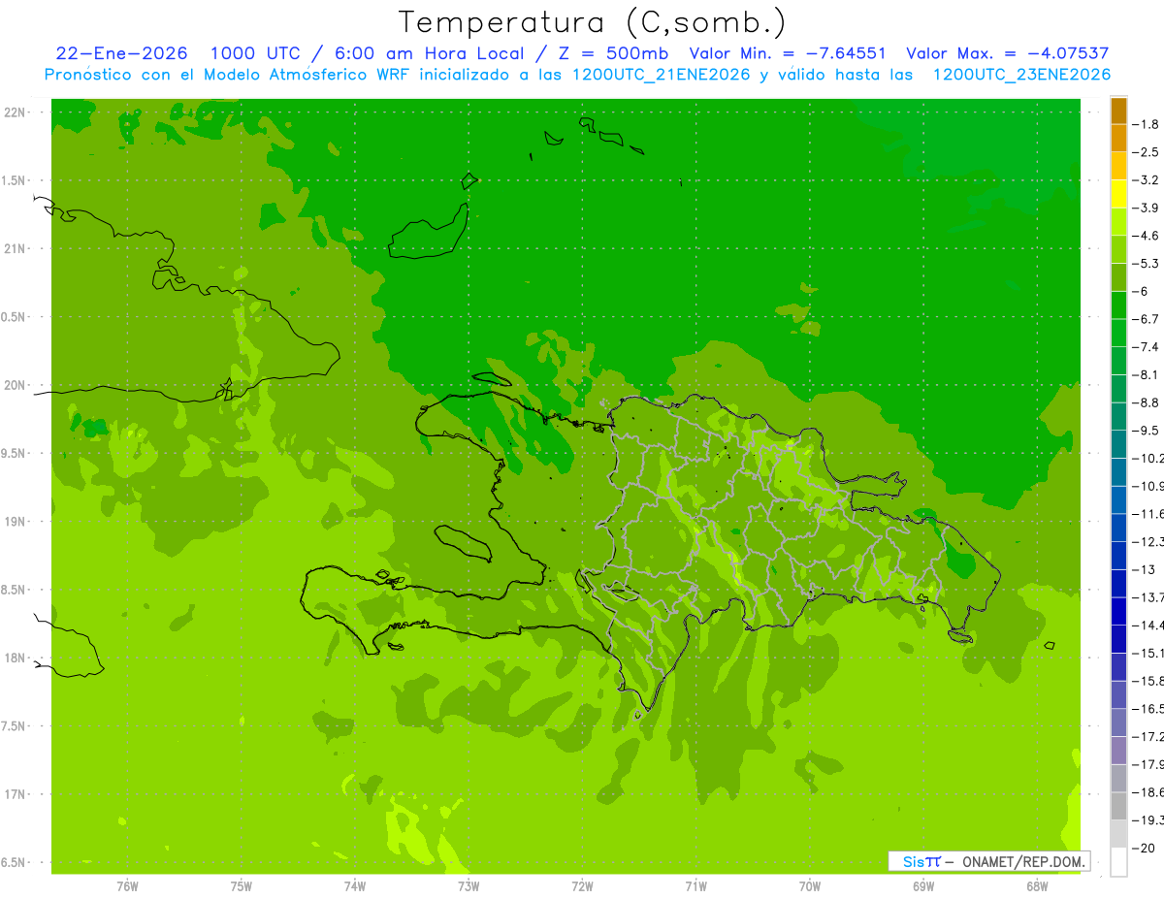Select the date "22-Ene-2026" in header
Viewport: 1164px width, 899px height.
point(122,53)
